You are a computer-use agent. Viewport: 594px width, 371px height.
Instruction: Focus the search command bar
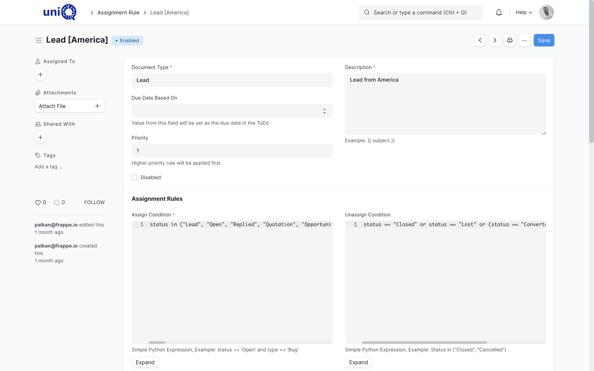click(x=420, y=12)
